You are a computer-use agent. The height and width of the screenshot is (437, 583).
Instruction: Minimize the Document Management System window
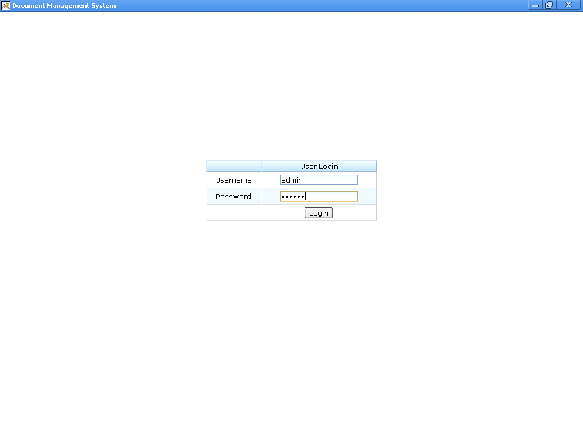tap(535, 5)
